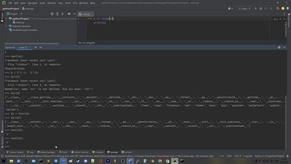Go to previous highlighted problem arrow

(280, 19)
